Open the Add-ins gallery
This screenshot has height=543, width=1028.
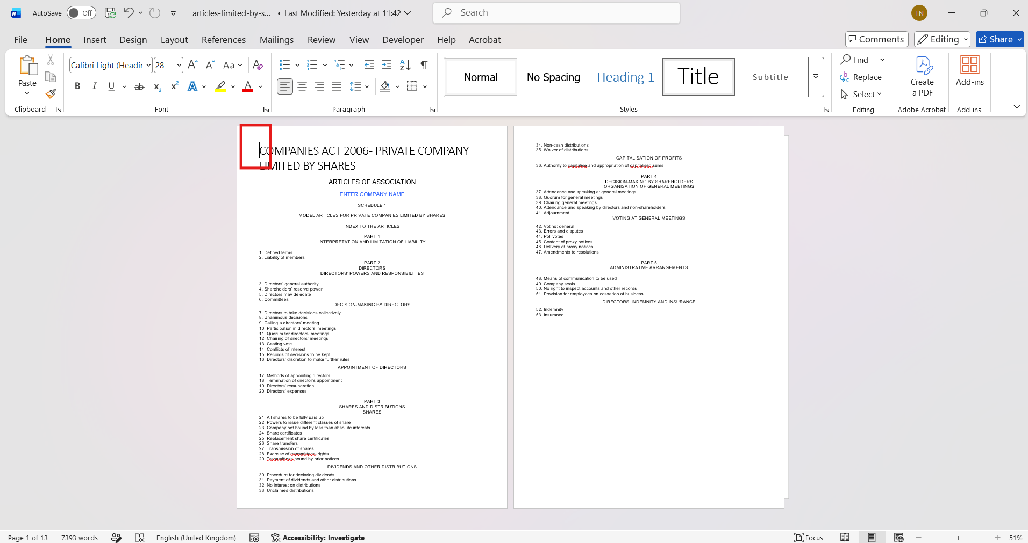[970, 71]
